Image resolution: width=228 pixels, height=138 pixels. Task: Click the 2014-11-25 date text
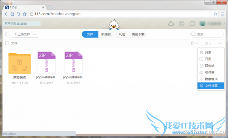[19, 83]
